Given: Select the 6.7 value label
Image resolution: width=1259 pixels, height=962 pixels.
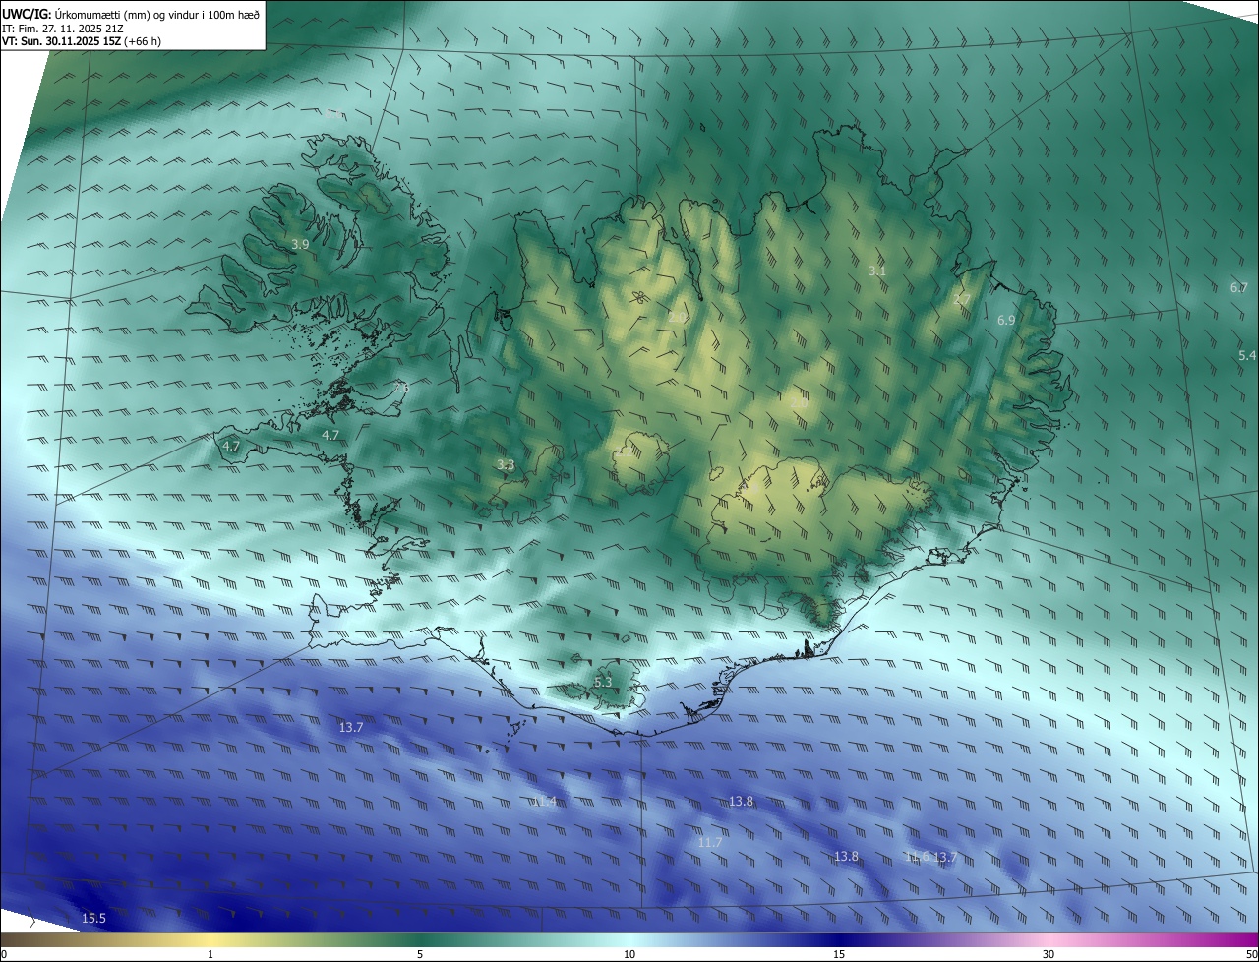Looking at the screenshot, I should pos(1239,288).
